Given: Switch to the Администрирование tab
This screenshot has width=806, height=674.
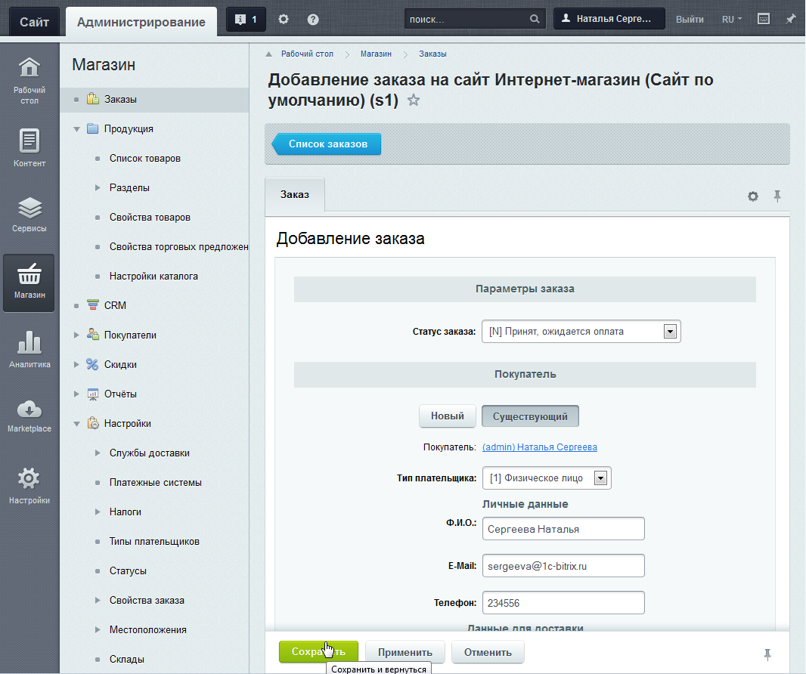Looking at the screenshot, I should [141, 22].
